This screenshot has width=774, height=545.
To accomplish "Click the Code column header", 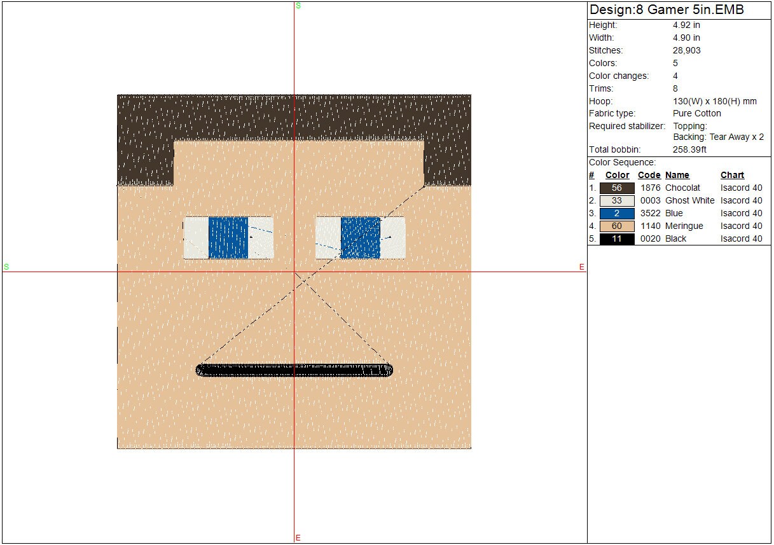I will tap(649, 175).
